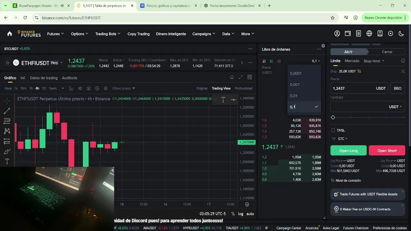
Task: Click Open Short button
Action: pos(387,150)
